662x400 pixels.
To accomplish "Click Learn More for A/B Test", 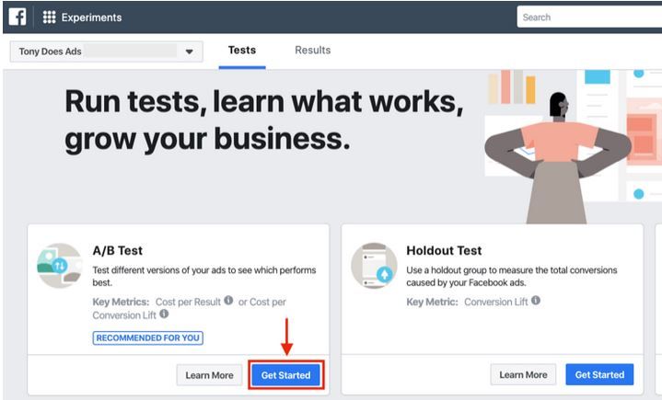I will point(209,375).
